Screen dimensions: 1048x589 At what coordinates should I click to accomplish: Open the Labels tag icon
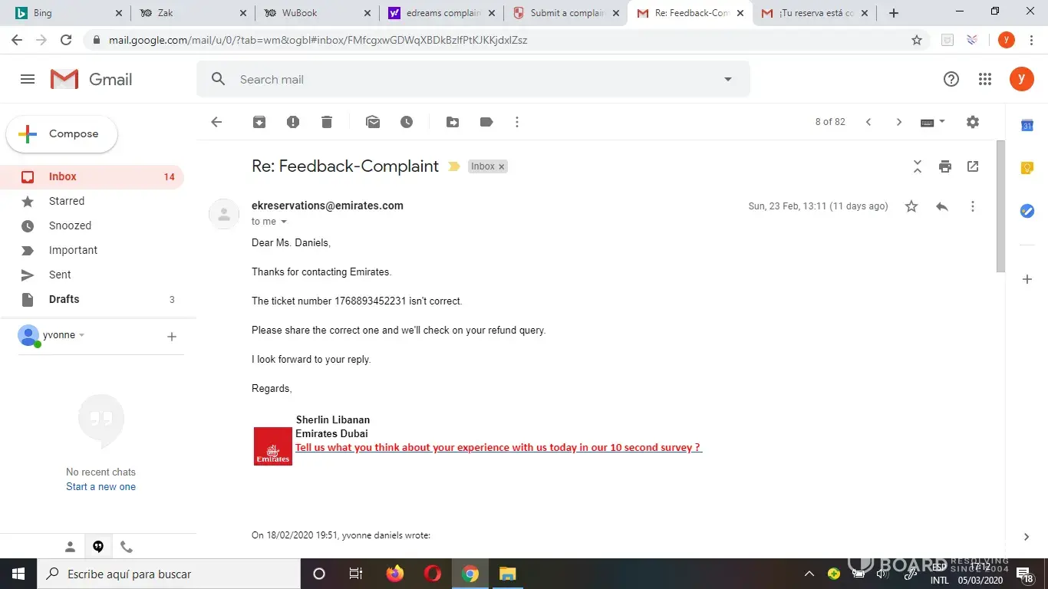point(486,122)
